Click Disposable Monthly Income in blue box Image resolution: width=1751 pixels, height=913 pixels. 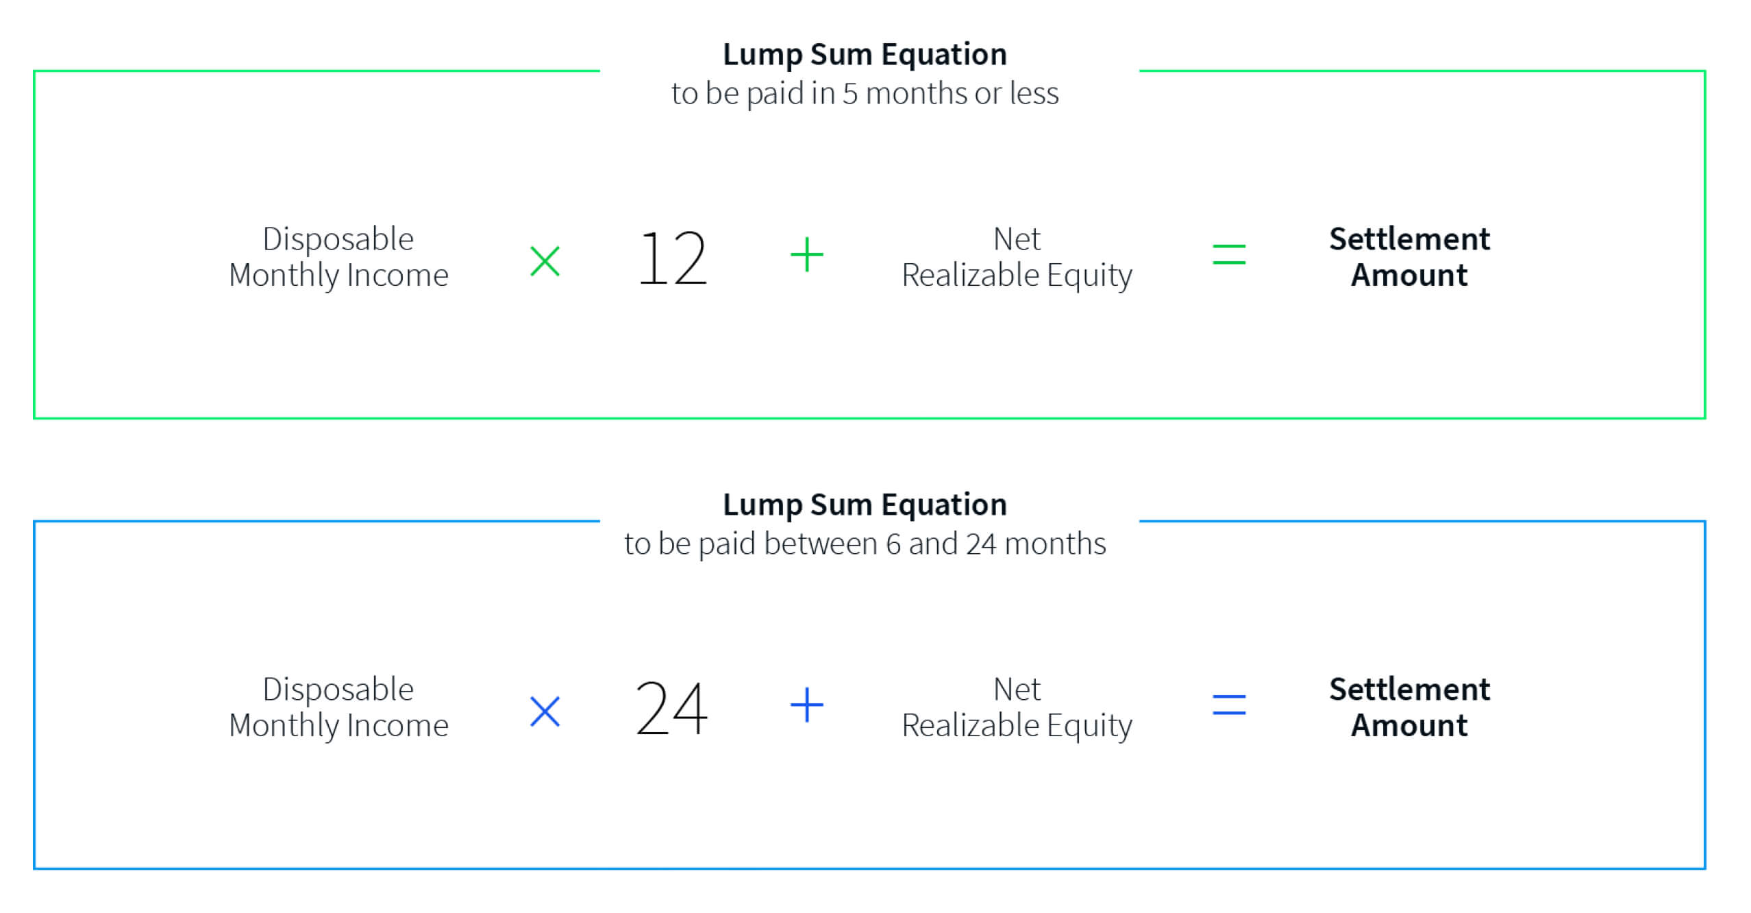coord(338,707)
